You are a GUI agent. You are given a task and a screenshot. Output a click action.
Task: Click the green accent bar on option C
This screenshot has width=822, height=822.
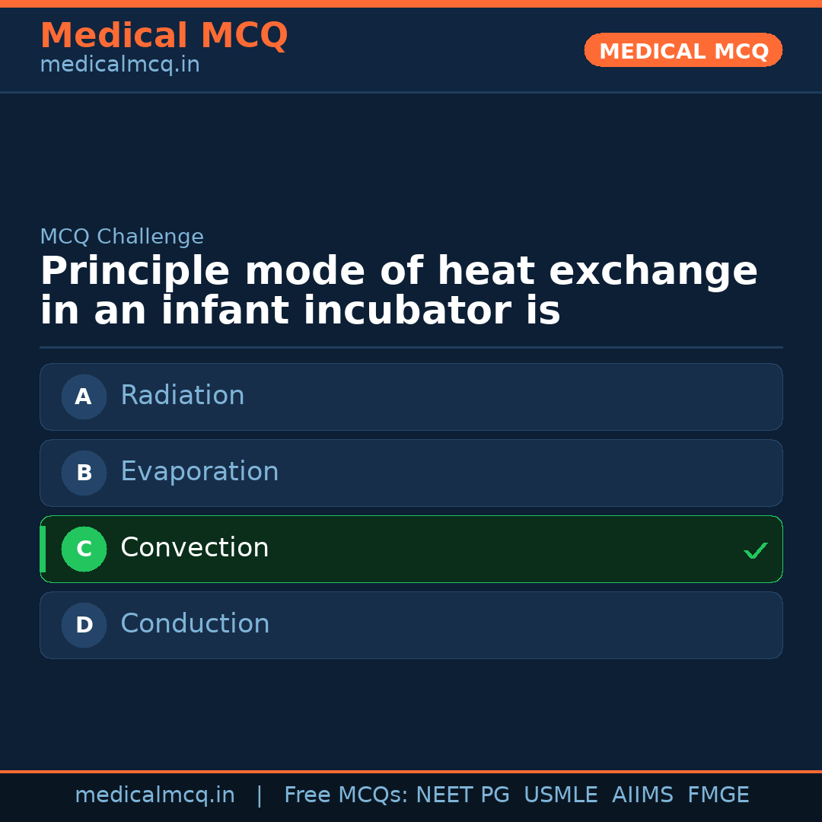coord(43,549)
